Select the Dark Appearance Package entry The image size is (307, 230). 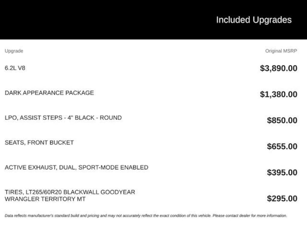click(x=49, y=93)
